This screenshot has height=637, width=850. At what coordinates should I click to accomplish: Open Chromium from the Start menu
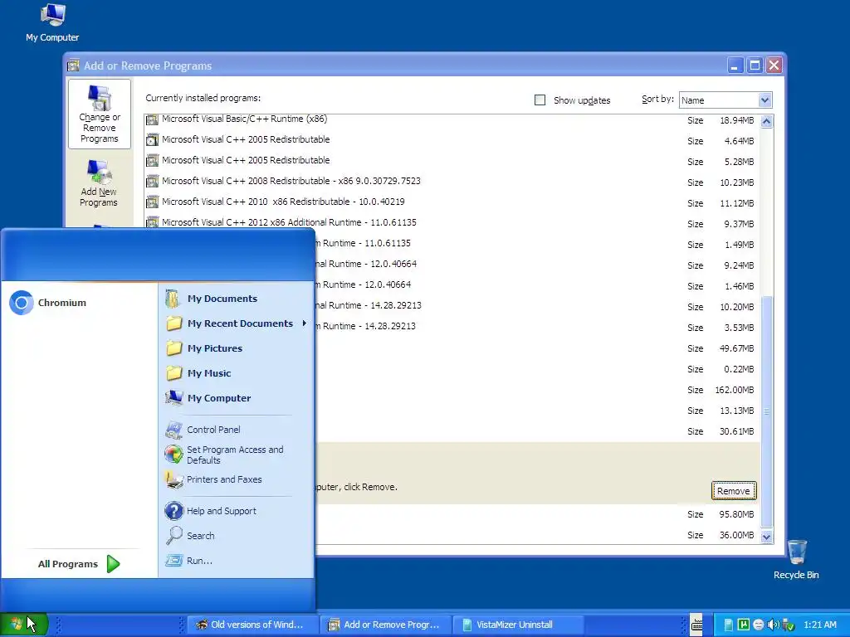(49, 303)
